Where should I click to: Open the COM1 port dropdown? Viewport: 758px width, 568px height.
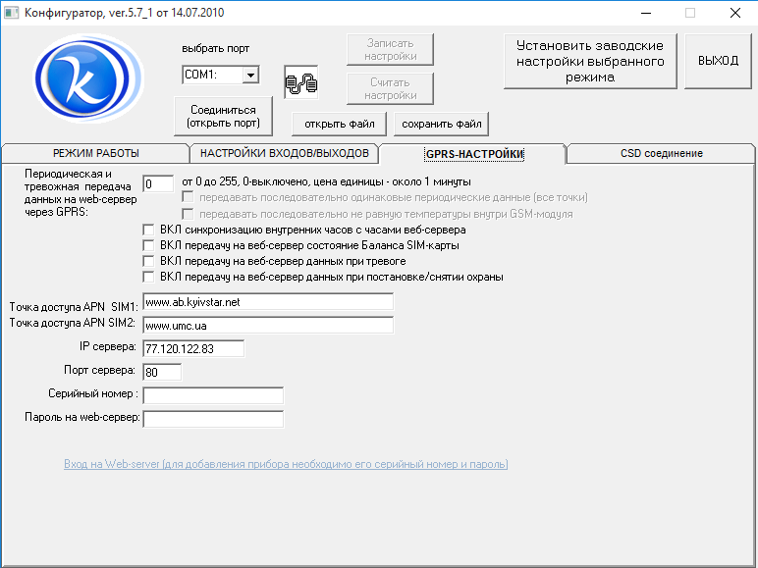coord(249,76)
